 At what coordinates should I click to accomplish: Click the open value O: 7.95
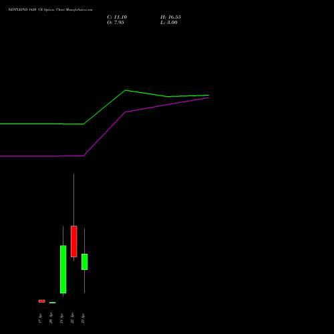pyautogui.click(x=116, y=23)
